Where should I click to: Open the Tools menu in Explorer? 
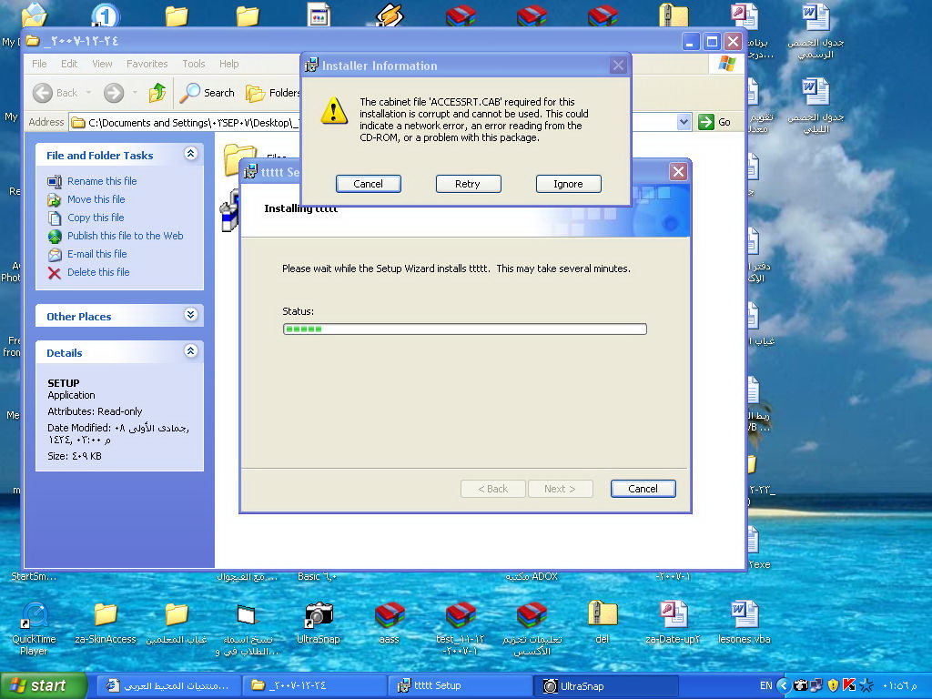pos(193,64)
